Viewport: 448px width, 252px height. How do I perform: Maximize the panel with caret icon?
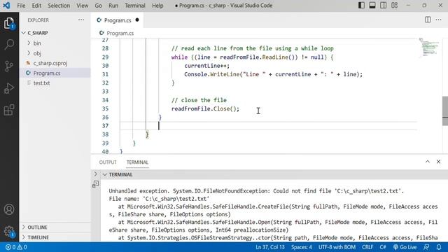coord(428,162)
